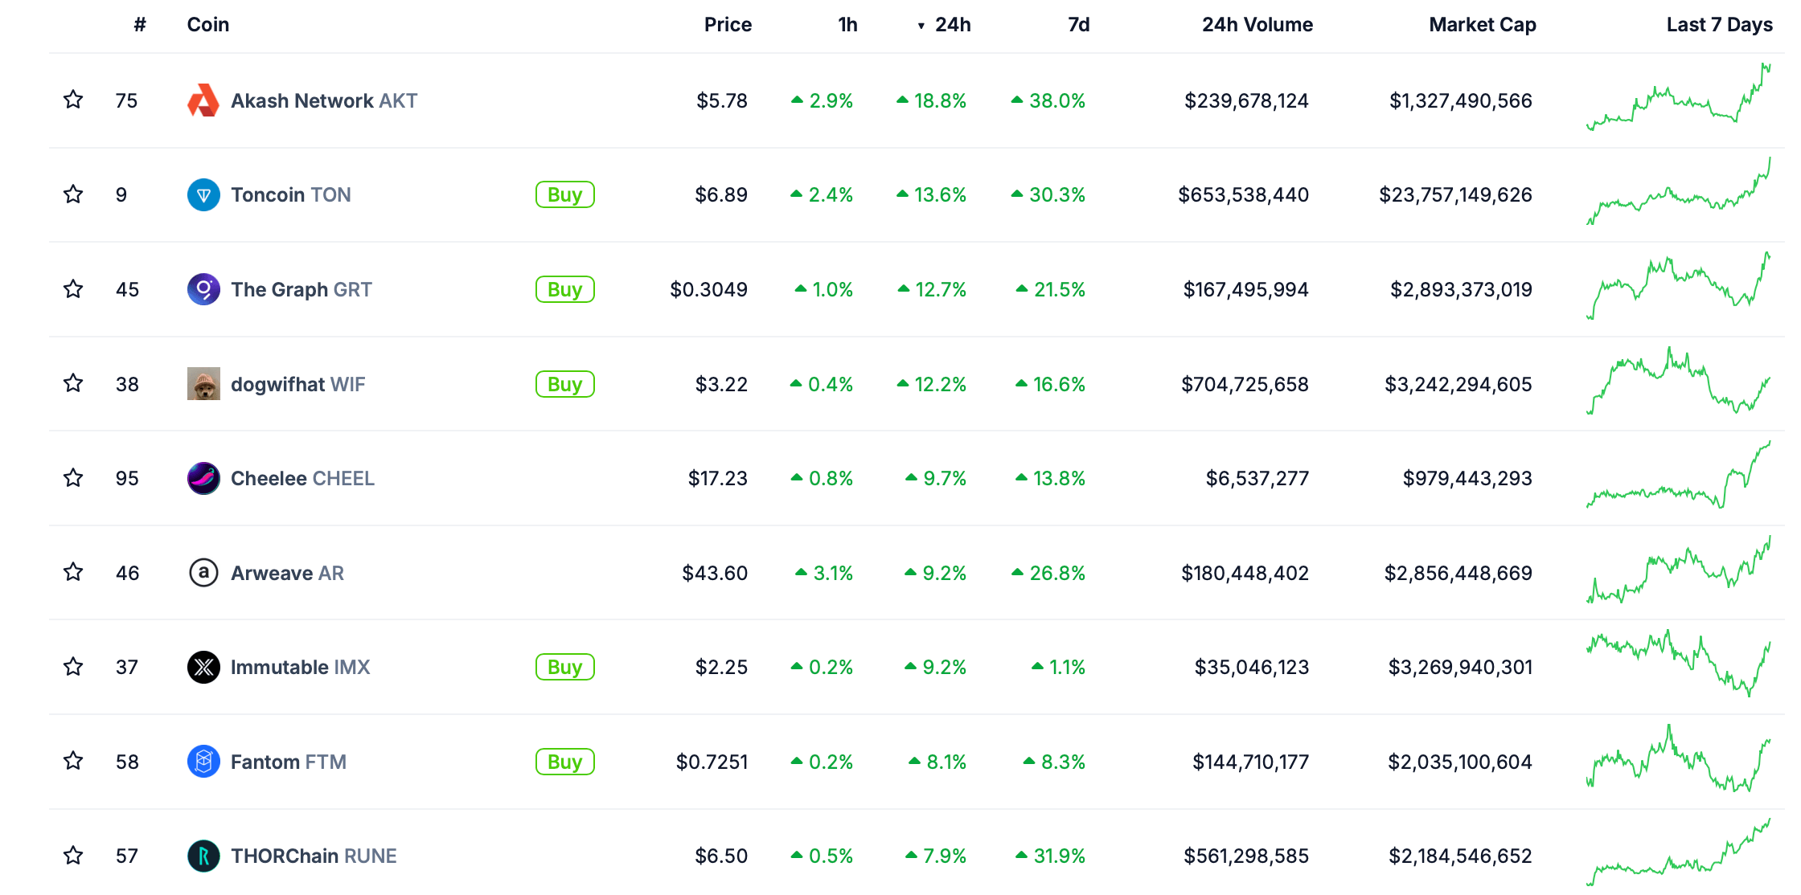Viewport: 1801px width, 895px height.
Task: Sort table by Price column header
Action: (728, 25)
